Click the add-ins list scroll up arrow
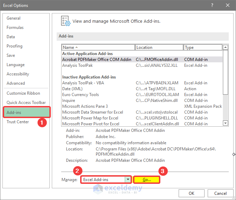This screenshot has width=236, height=200. pos(225,48)
